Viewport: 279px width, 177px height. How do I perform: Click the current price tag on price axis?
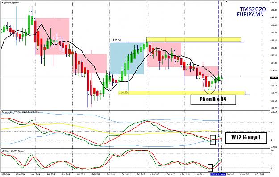pos(274,78)
